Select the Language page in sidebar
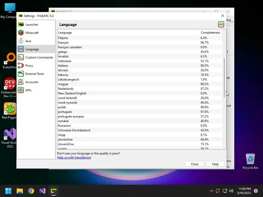Screen dimensions: 263x197 pyautogui.click(x=36, y=49)
